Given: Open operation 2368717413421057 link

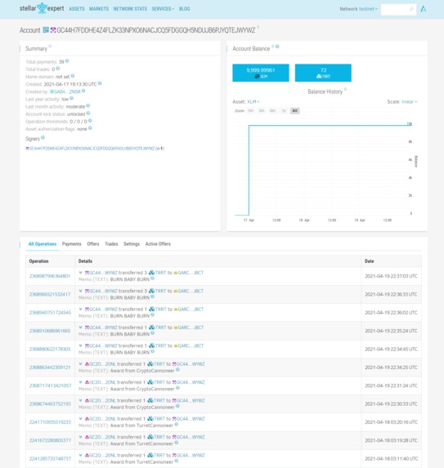Looking at the screenshot, I should (x=50, y=386).
